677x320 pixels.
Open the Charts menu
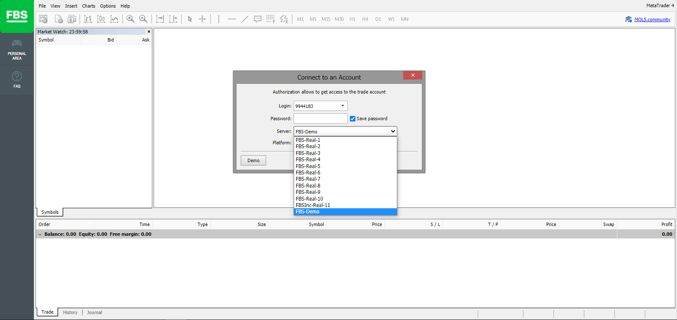(88, 6)
